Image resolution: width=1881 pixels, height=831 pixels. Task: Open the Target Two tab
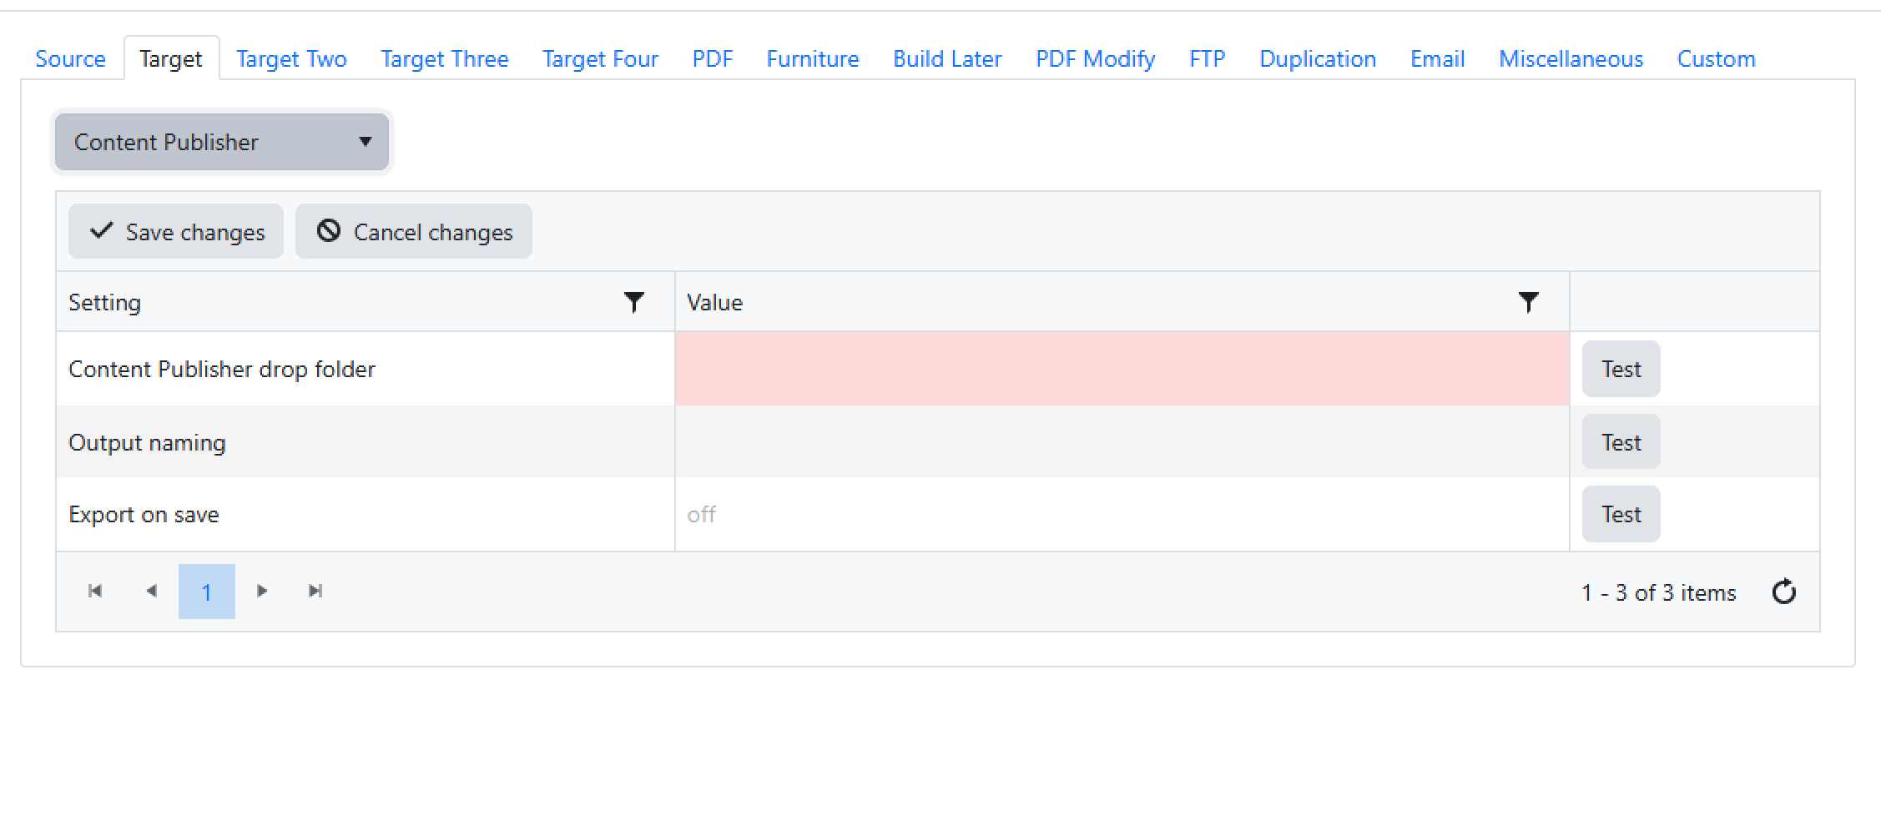pos(291,59)
